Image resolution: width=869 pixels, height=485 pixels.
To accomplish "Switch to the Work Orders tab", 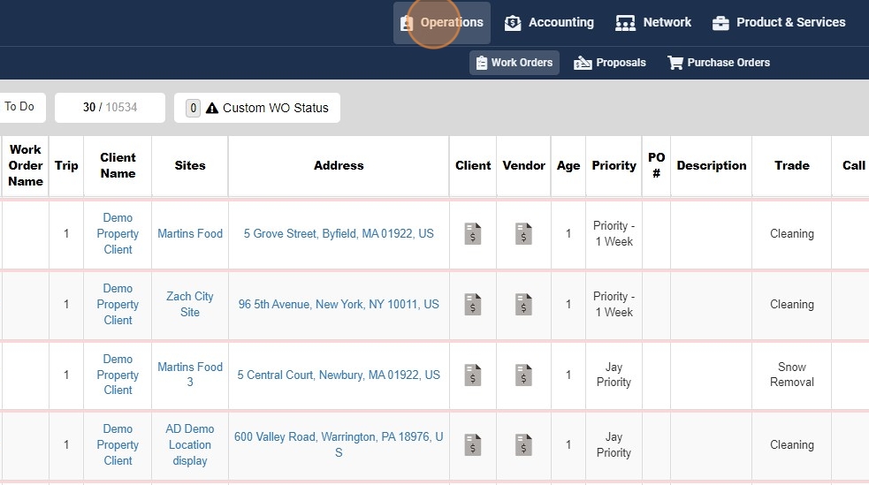I will 515,63.
